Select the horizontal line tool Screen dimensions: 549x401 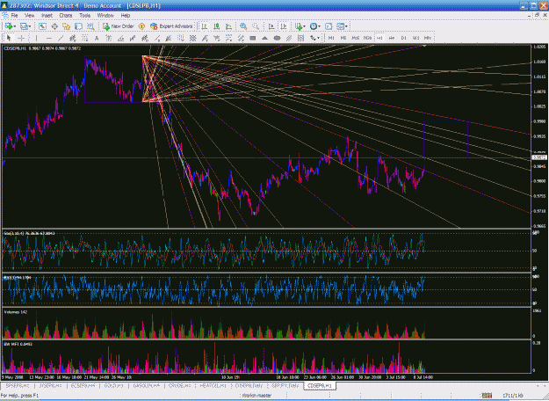click(48, 38)
